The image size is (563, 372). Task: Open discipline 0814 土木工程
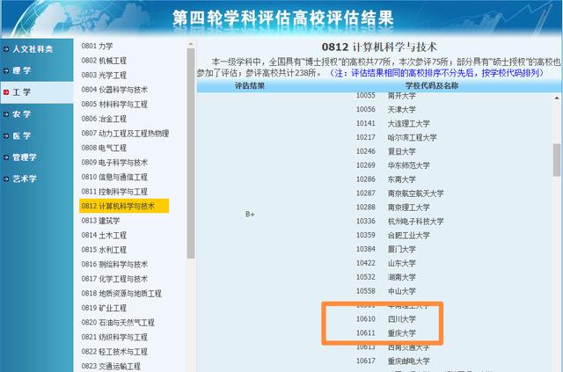click(x=104, y=235)
